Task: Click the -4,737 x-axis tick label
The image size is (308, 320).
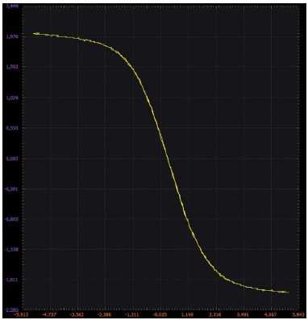Action: [50, 314]
